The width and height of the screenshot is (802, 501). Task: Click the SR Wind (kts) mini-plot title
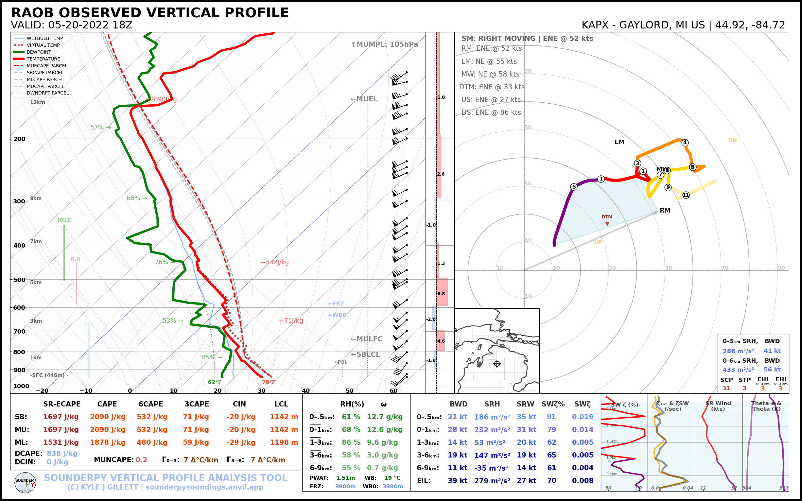click(x=718, y=406)
